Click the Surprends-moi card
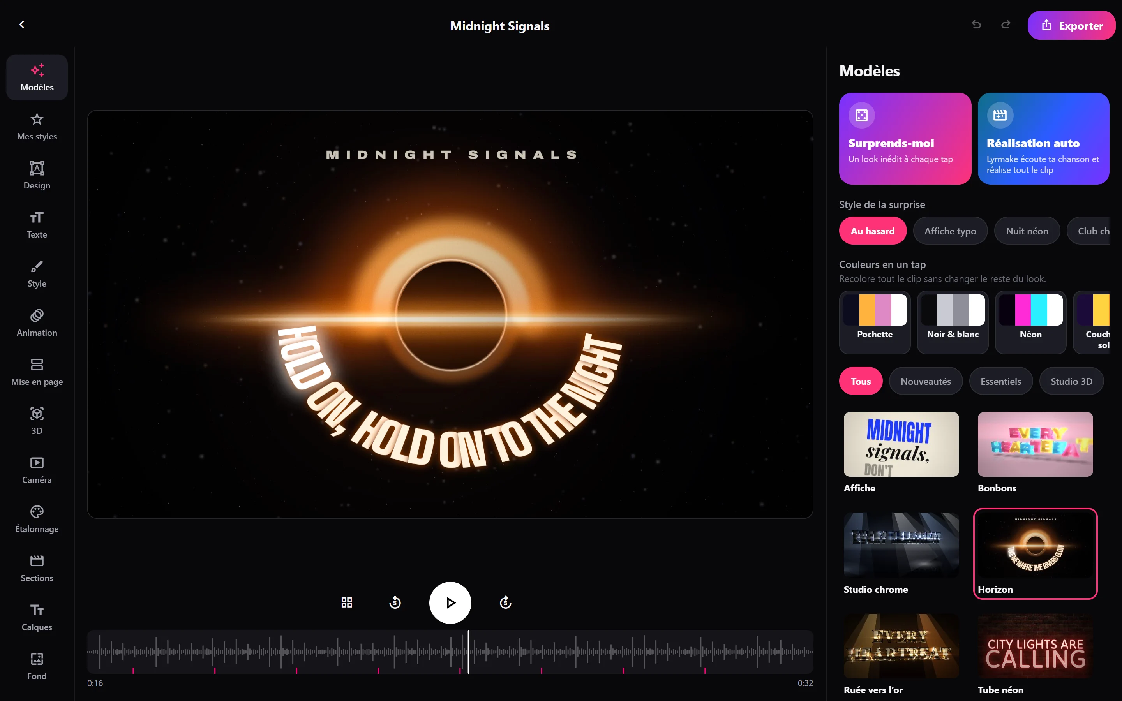This screenshot has width=1122, height=701. [905, 139]
